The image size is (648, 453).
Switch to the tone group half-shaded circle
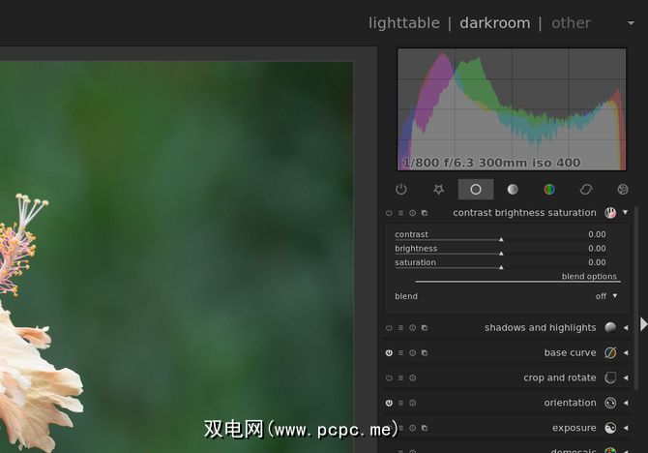(513, 190)
